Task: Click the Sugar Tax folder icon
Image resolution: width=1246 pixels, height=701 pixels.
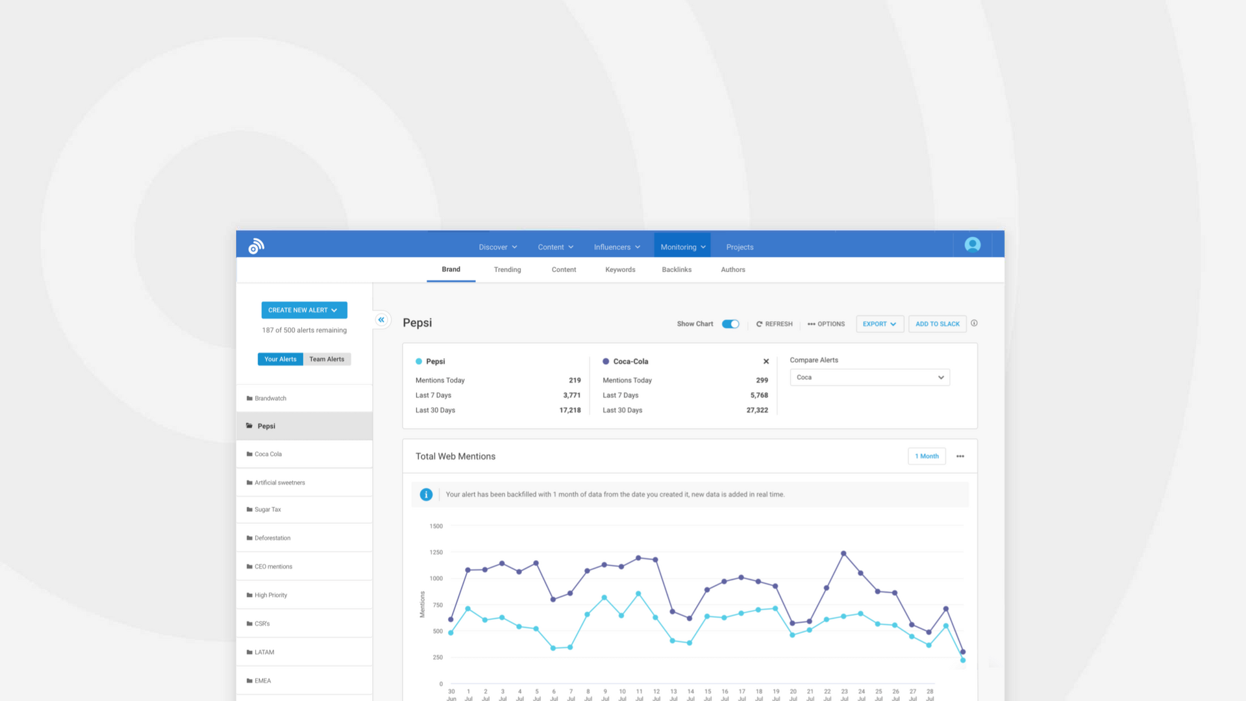Action: [x=249, y=510]
